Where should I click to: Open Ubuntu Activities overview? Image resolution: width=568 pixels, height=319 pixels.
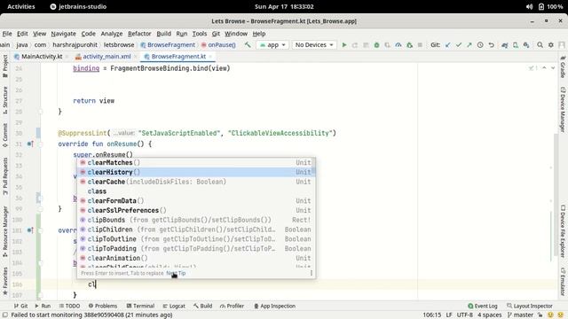coord(21,6)
